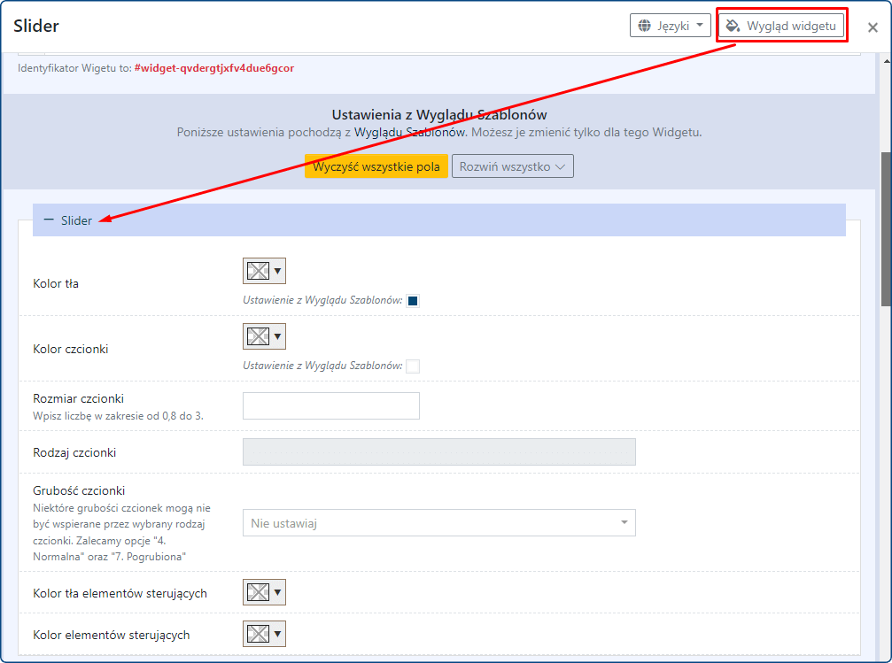Image resolution: width=892 pixels, height=663 pixels.
Task: Click the vertical scrollbar thumb
Action: [x=885, y=228]
